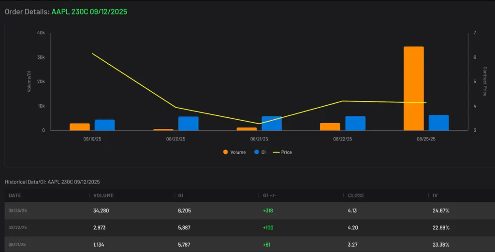Screen dimensions: 495x252
Task: Click the 08/22/25 x-axis label on chart
Action: [x=343, y=139]
